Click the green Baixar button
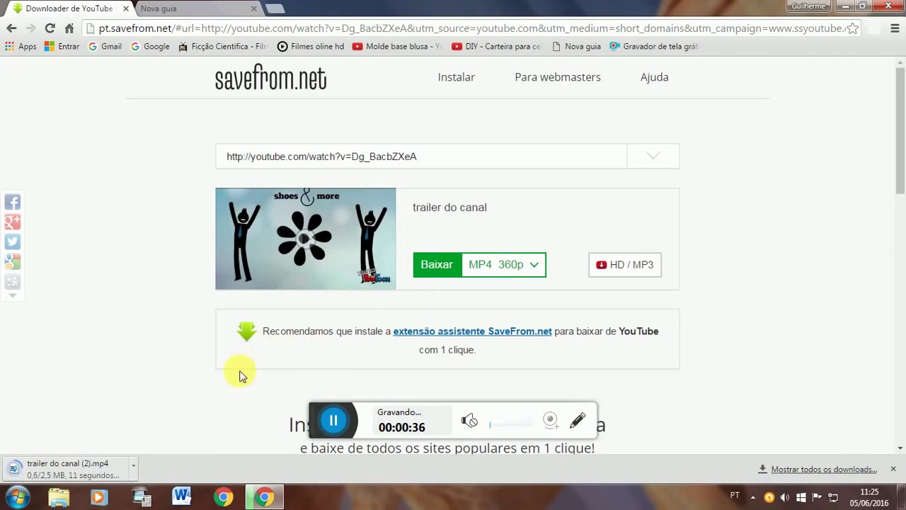The width and height of the screenshot is (906, 510). (x=437, y=265)
